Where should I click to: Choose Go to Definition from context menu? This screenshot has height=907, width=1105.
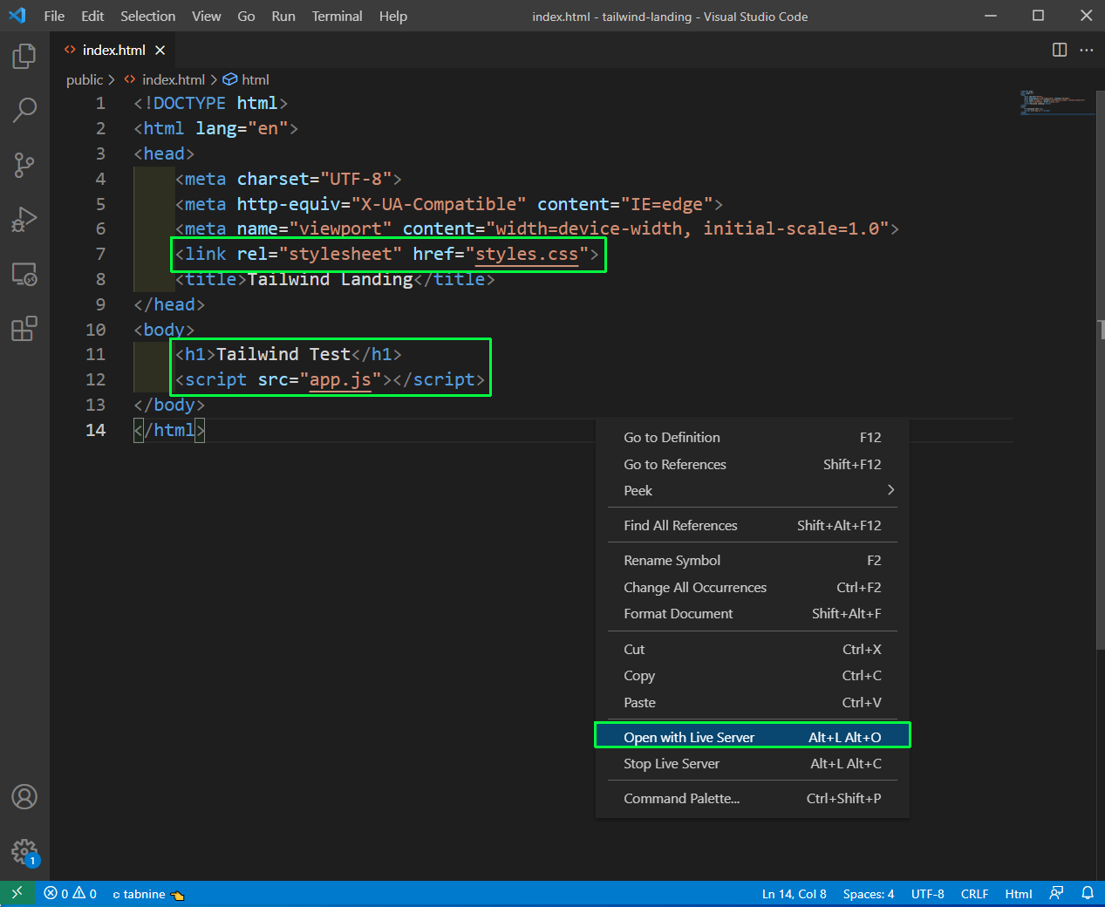click(752, 437)
